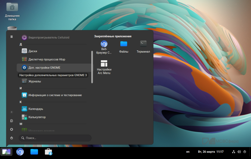Open Диспетчер процессов Htop entry
The width and height of the screenshot is (251, 159).
point(47,59)
